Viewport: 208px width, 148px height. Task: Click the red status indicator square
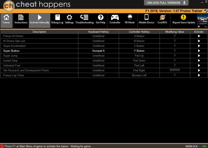(x=2, y=146)
